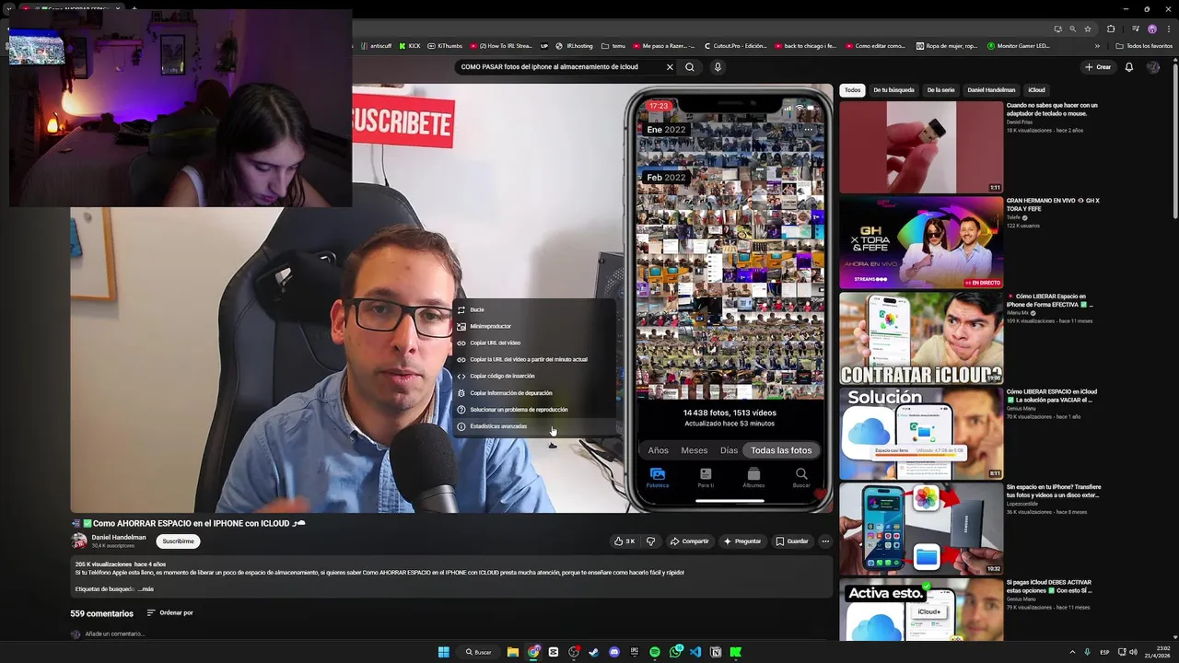Screen dimensions: 1179x663
Task: Expand the system tray hidden icons chevron
Action: point(1072,652)
